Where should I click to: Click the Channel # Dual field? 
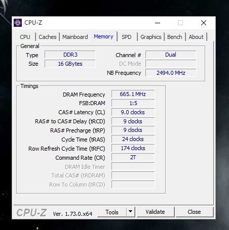coord(171,55)
